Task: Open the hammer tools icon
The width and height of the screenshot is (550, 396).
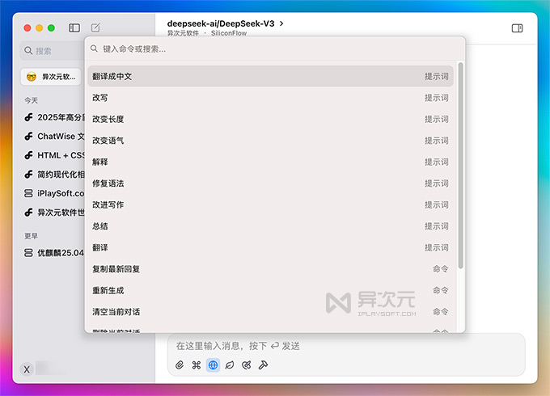Action: (x=263, y=365)
